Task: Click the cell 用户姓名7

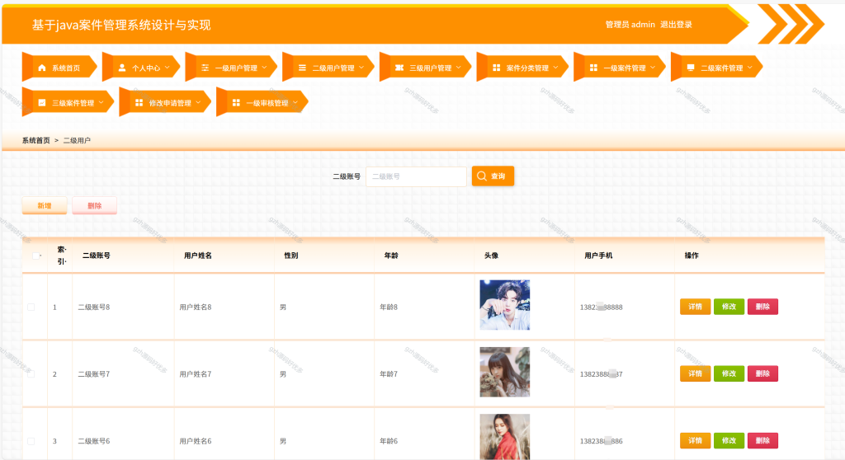Action: pyautogui.click(x=195, y=373)
